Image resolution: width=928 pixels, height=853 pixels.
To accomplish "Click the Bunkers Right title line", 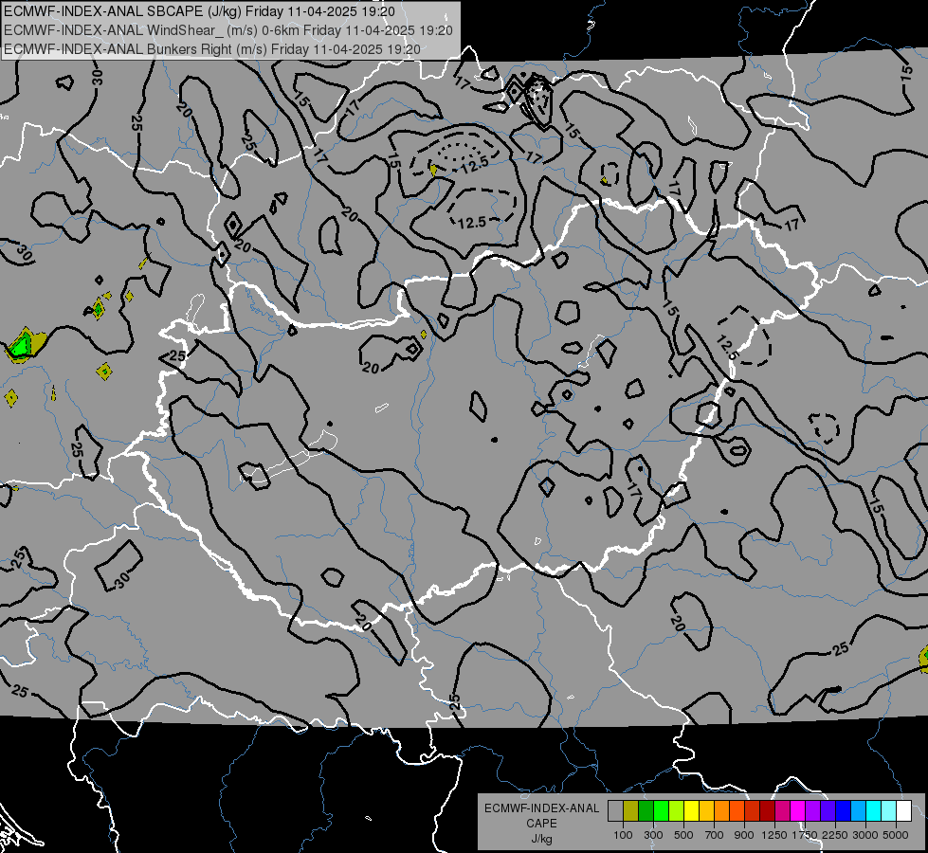I will pos(212,49).
